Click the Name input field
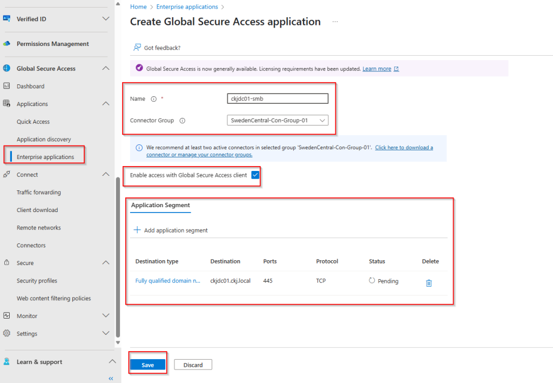 point(278,98)
